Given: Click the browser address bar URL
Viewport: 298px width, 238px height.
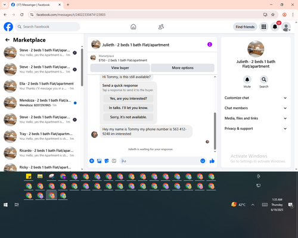Looking at the screenshot, I should click(71, 15).
